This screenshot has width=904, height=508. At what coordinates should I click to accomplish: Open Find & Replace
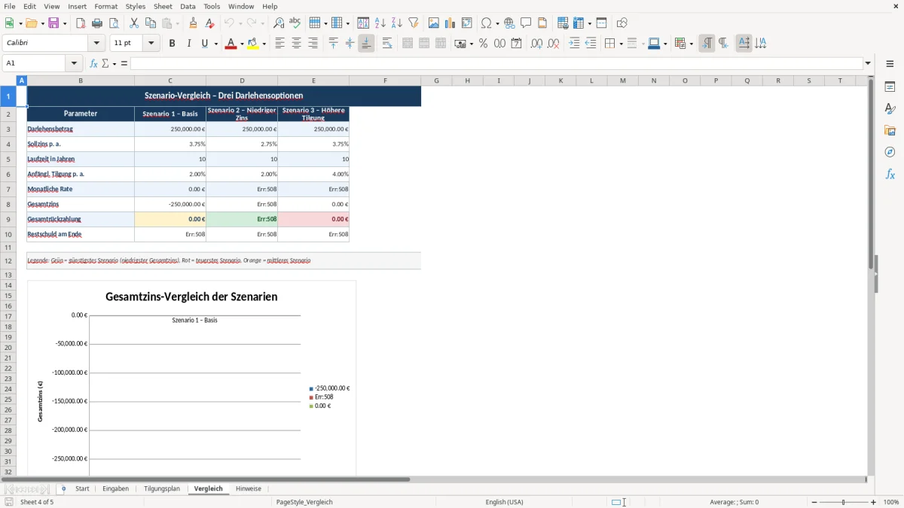coord(279,23)
